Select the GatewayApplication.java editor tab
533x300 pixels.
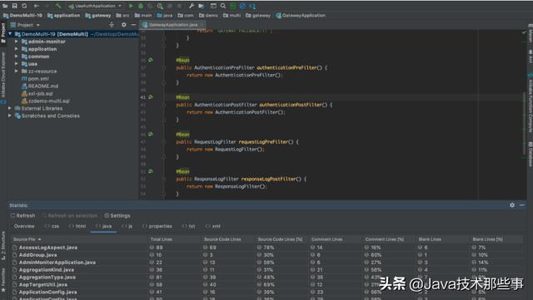173,25
